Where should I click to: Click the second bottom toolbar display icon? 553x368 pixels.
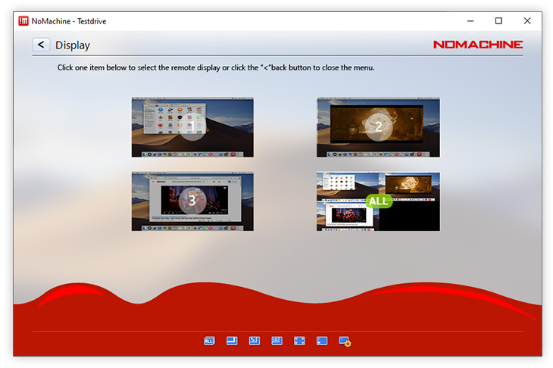click(232, 341)
